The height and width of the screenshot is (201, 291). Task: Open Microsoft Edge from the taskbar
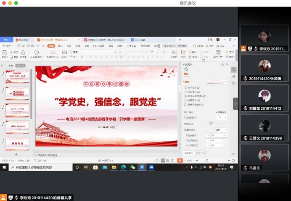[x=123, y=167]
